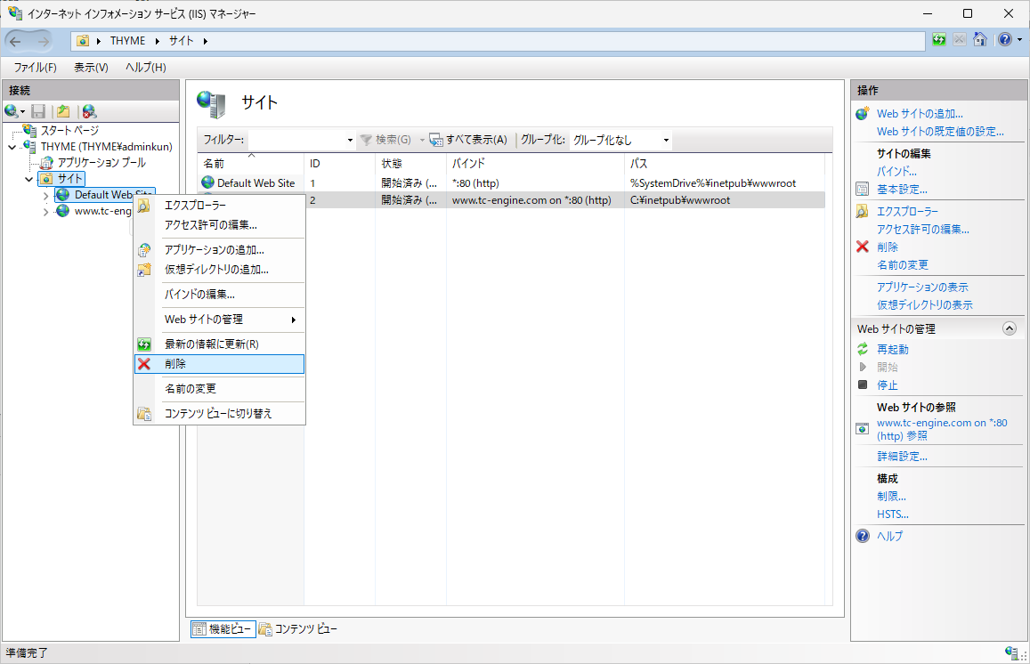
Task: Choose アクセス許可の編集... in context menu
Action: point(219,224)
